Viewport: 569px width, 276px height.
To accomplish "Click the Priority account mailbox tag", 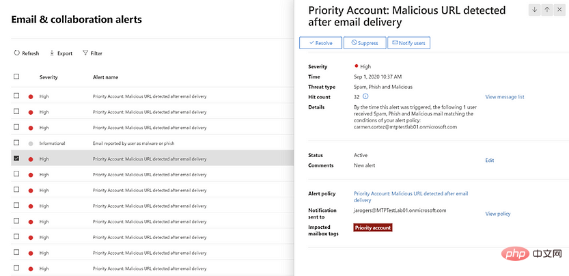I will [373, 227].
